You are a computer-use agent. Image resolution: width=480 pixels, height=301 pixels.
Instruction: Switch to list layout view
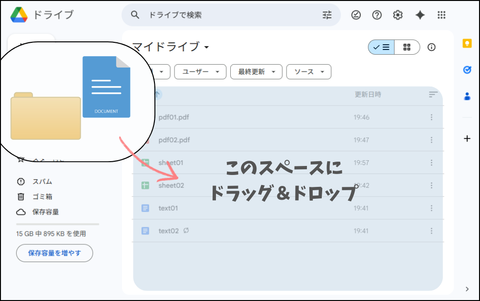click(381, 47)
